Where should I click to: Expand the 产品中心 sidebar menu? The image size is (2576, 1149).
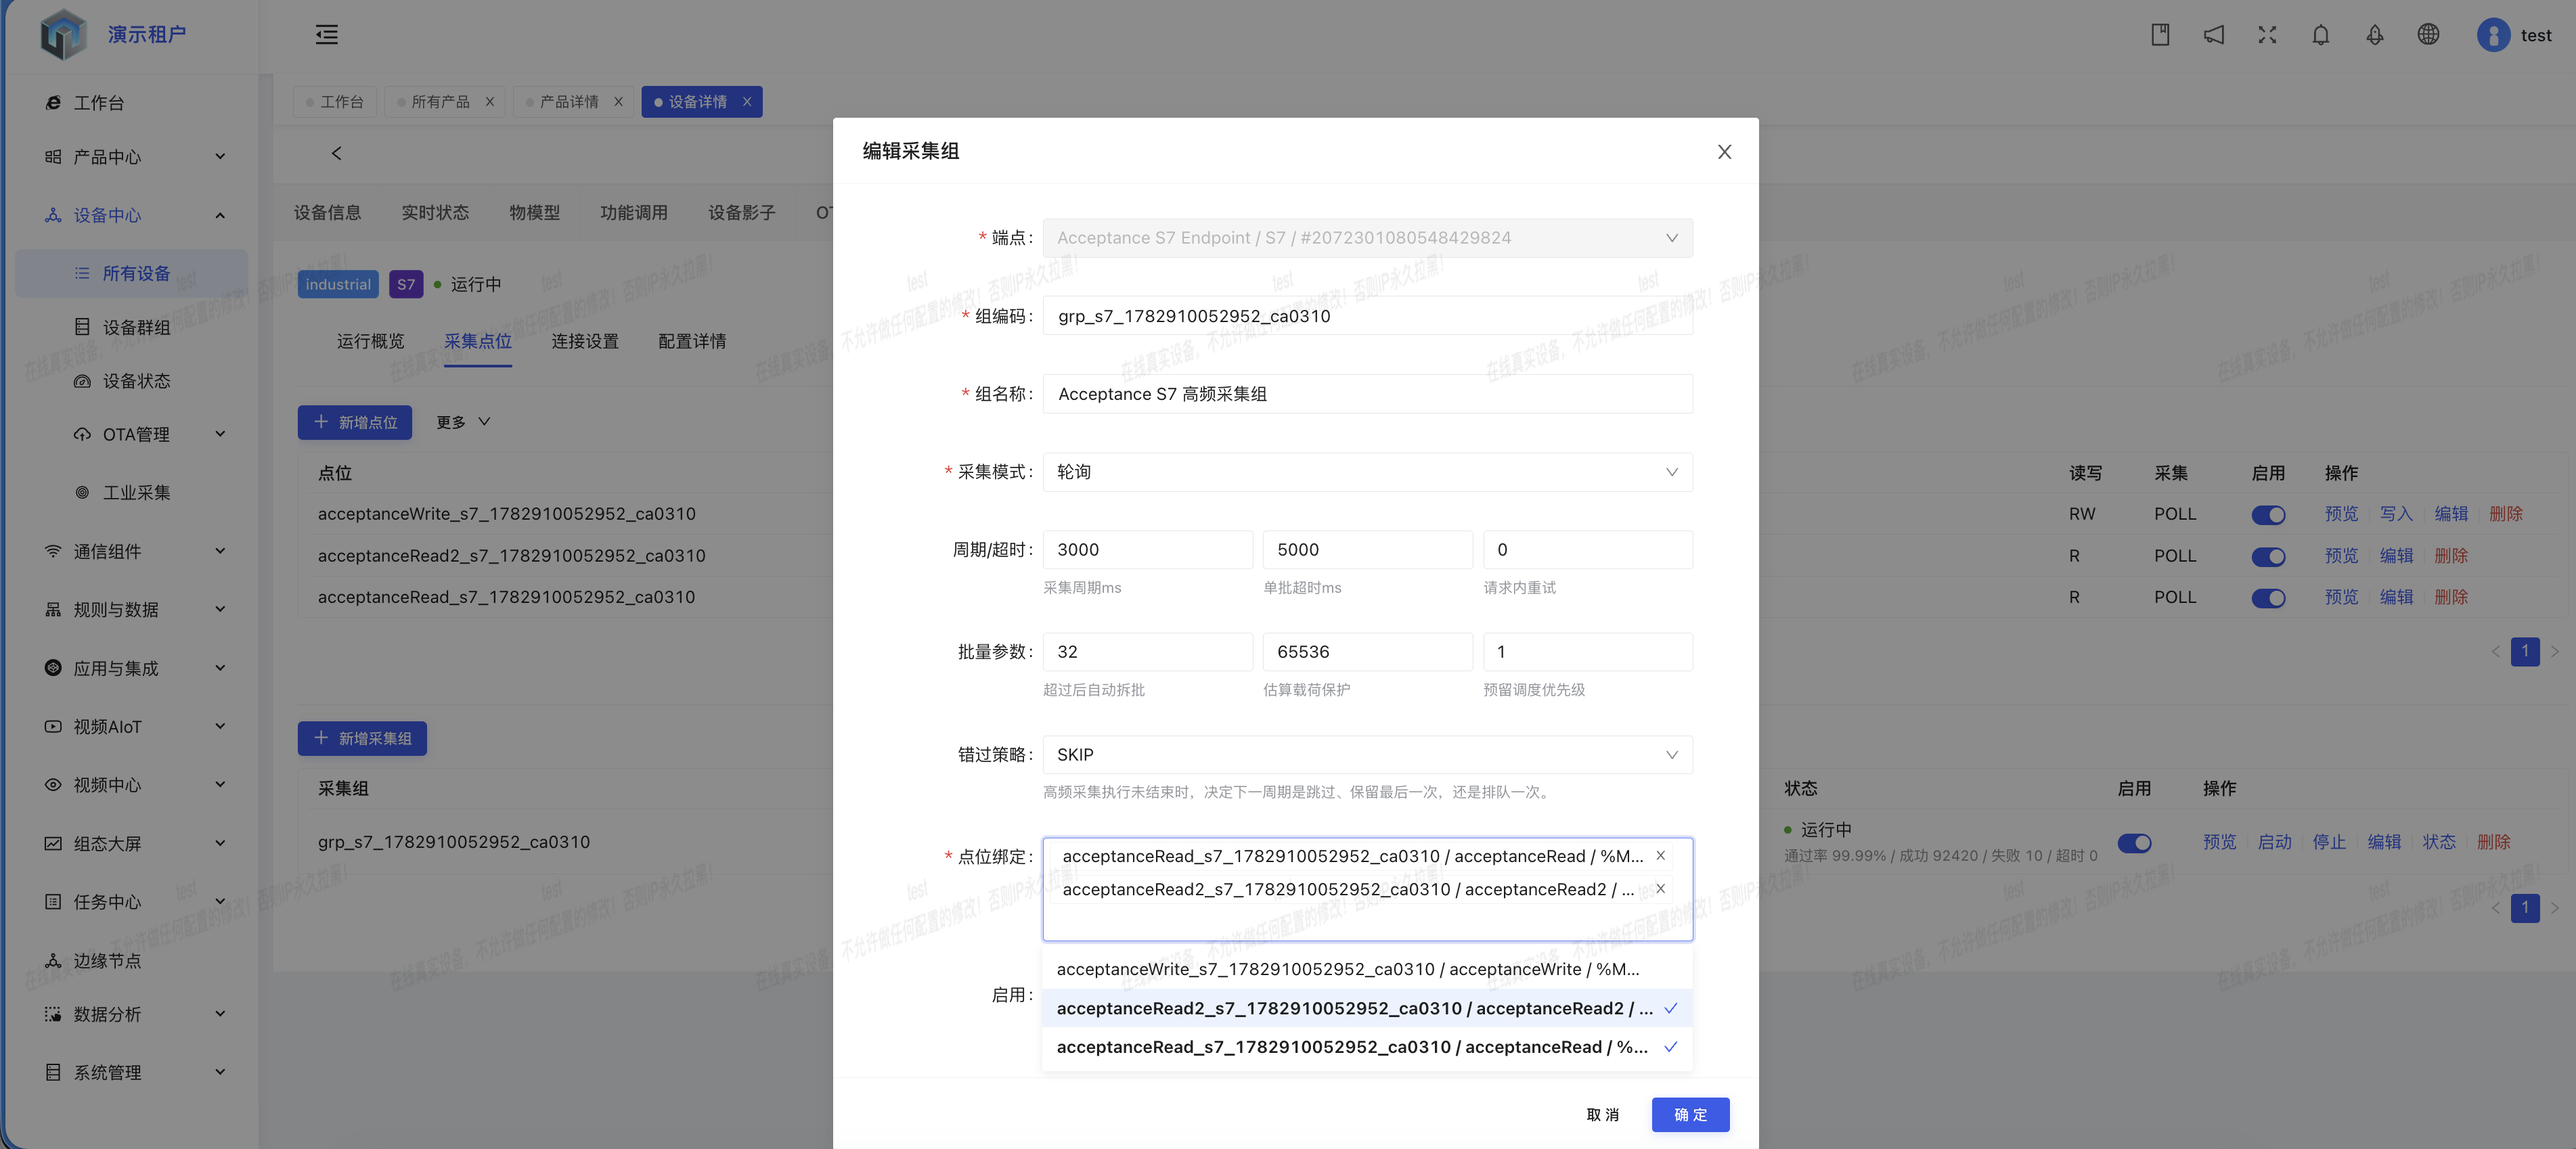coord(135,157)
